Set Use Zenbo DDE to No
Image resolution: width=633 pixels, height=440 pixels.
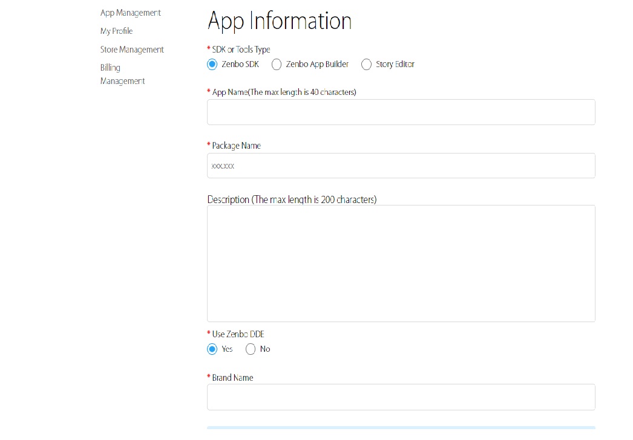[x=251, y=349]
